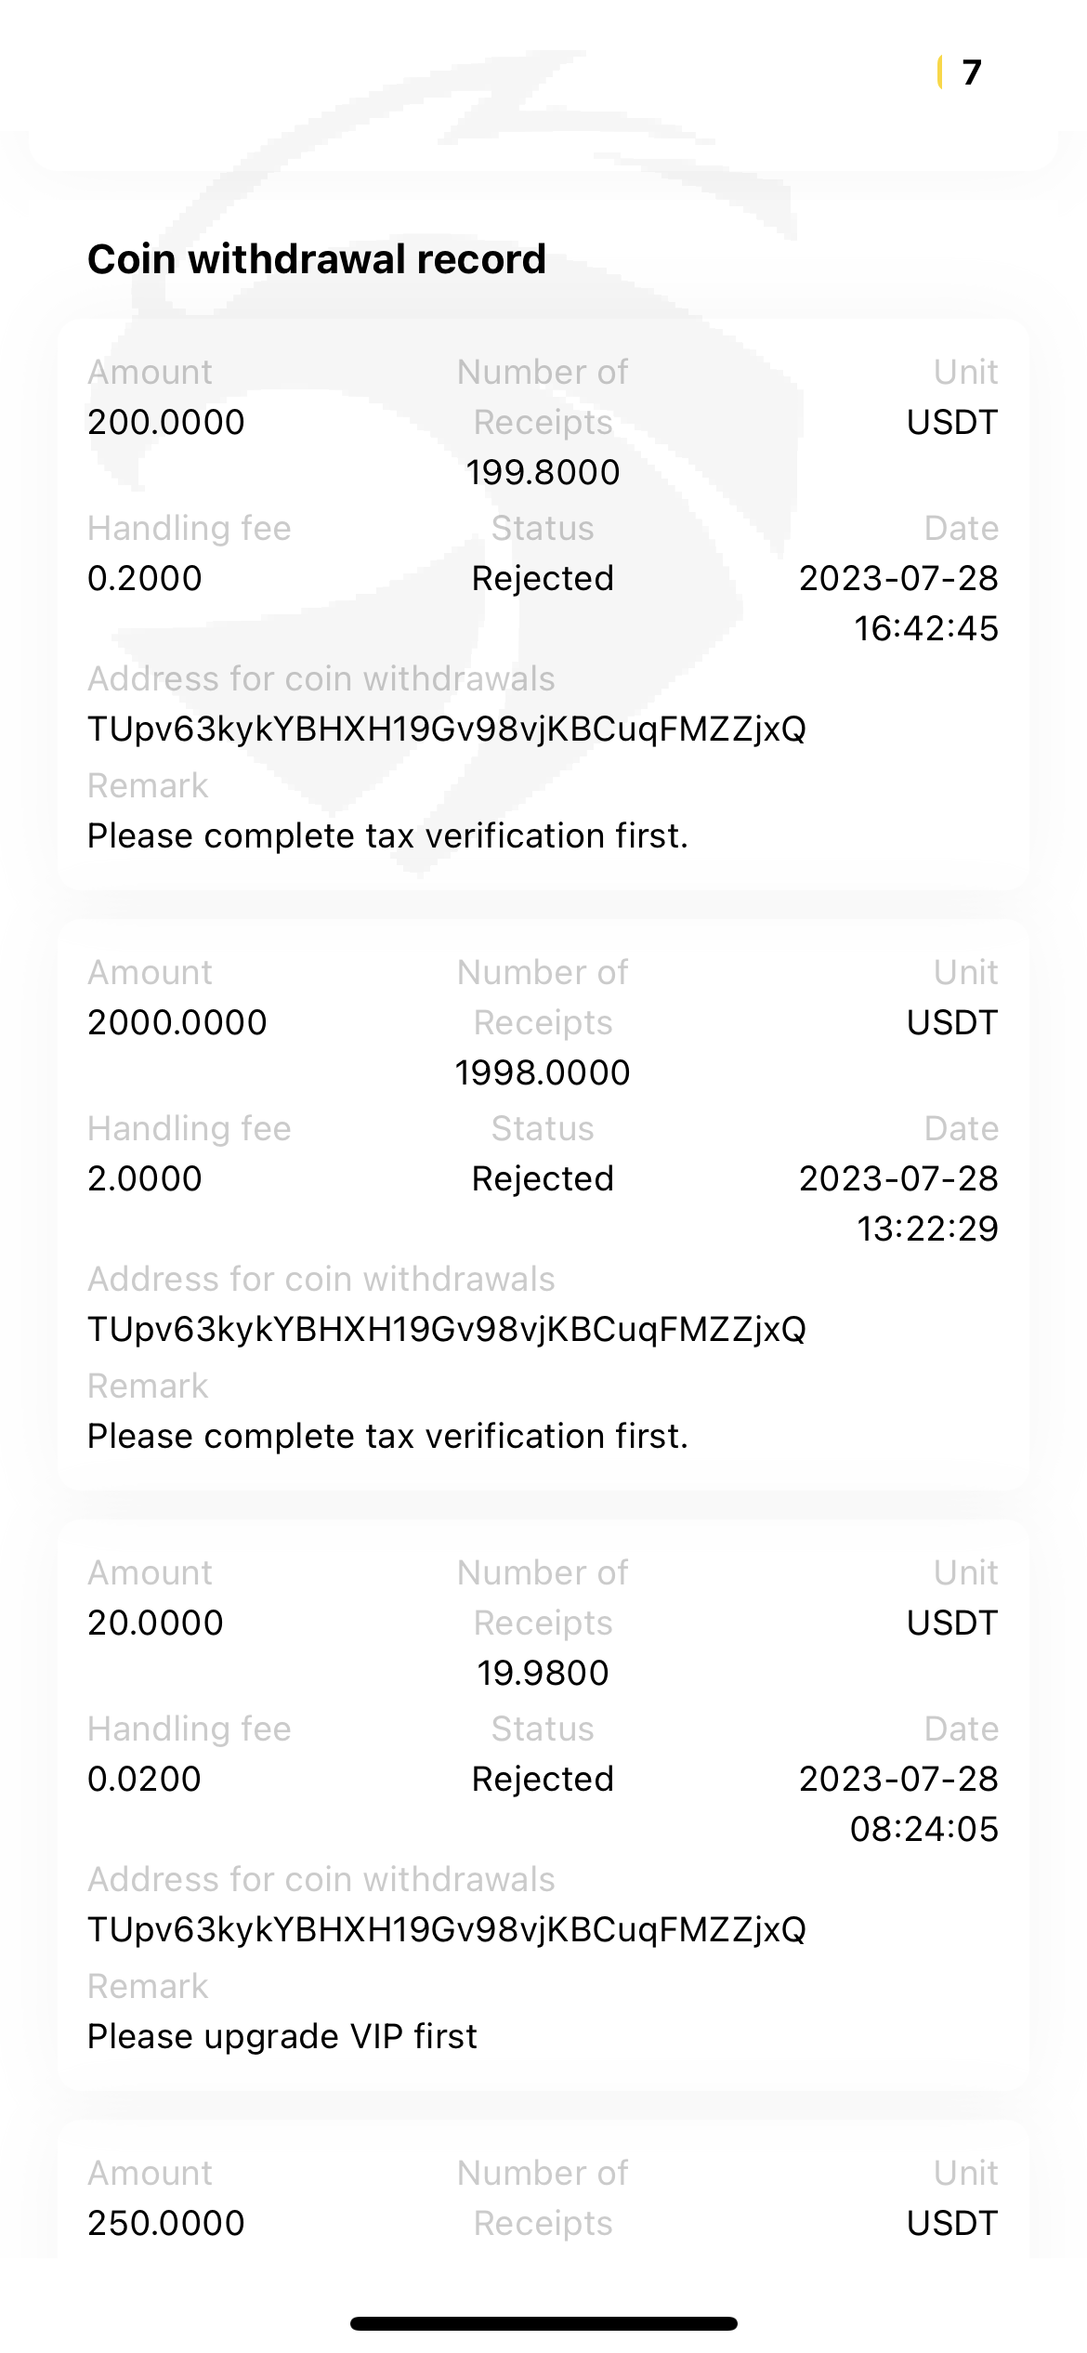
Task: Tap Rejected status of the 20.0000 withdrawal
Action: click(x=543, y=1779)
